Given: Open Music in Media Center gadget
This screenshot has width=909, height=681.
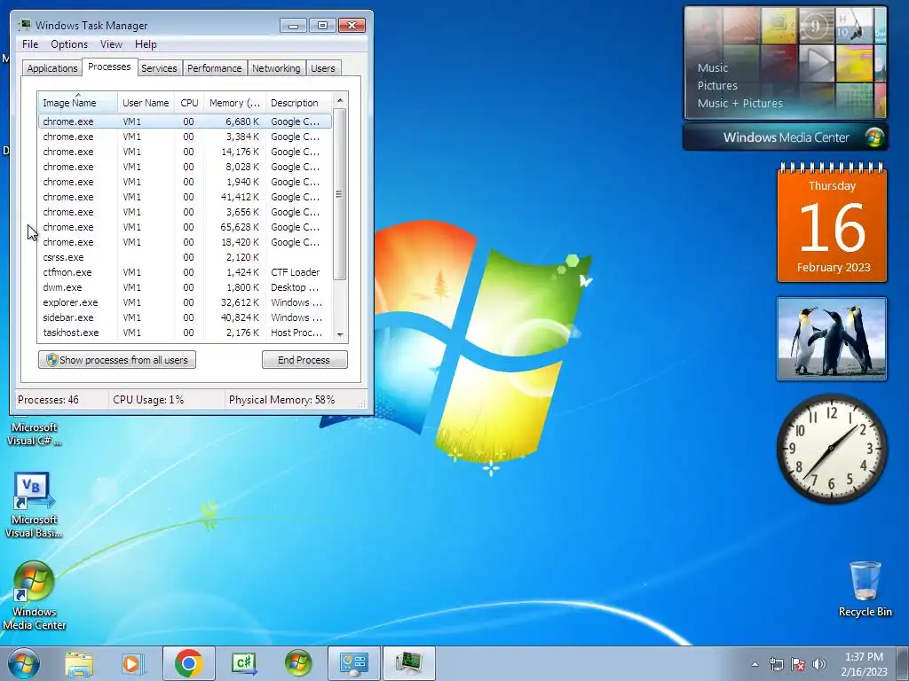Looking at the screenshot, I should coord(713,67).
